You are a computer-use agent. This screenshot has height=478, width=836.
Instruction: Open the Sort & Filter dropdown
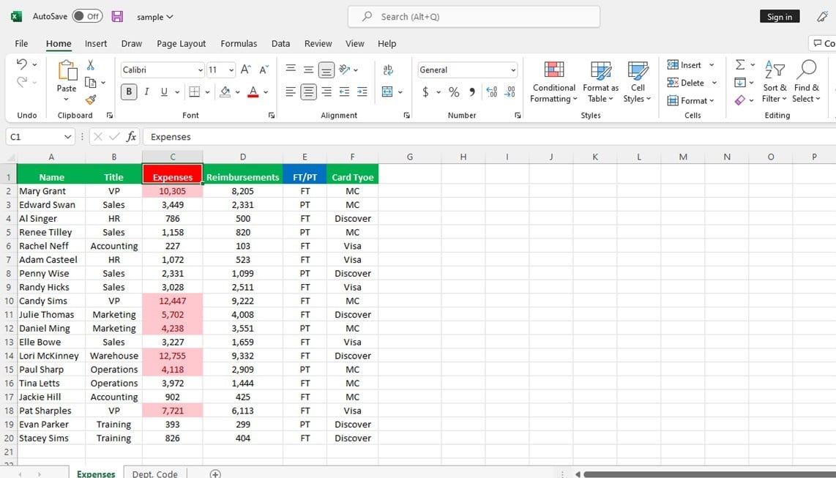click(x=775, y=82)
